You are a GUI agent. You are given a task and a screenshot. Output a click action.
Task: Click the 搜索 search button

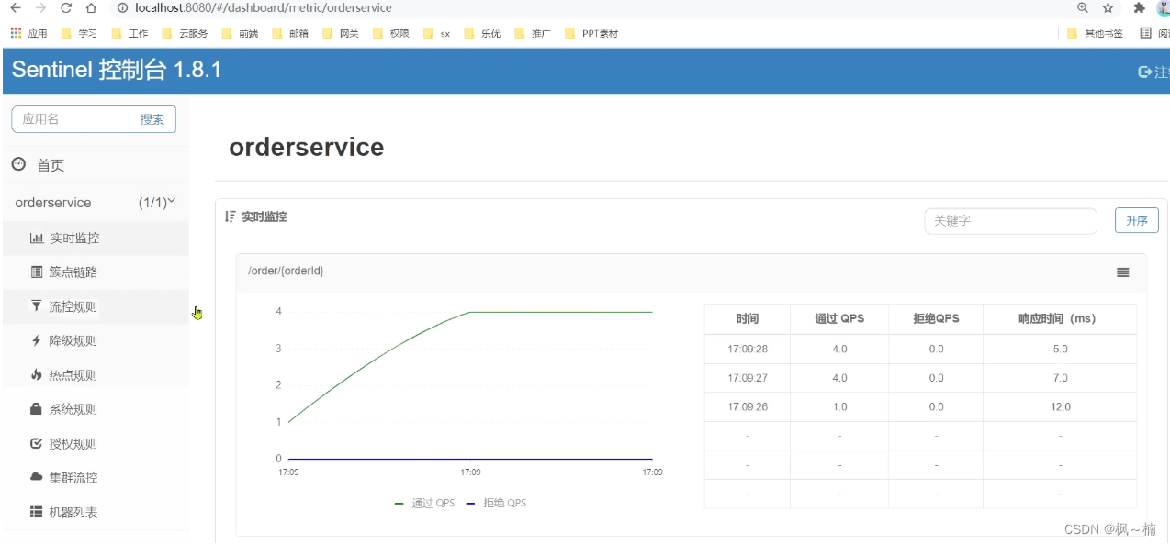(152, 119)
